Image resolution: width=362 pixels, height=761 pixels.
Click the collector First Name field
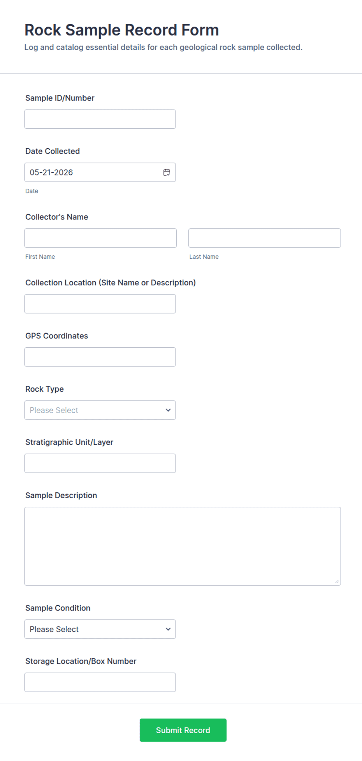pos(100,238)
